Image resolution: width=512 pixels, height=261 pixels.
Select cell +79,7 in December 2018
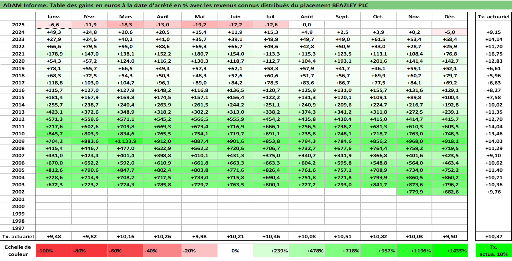[450, 76]
